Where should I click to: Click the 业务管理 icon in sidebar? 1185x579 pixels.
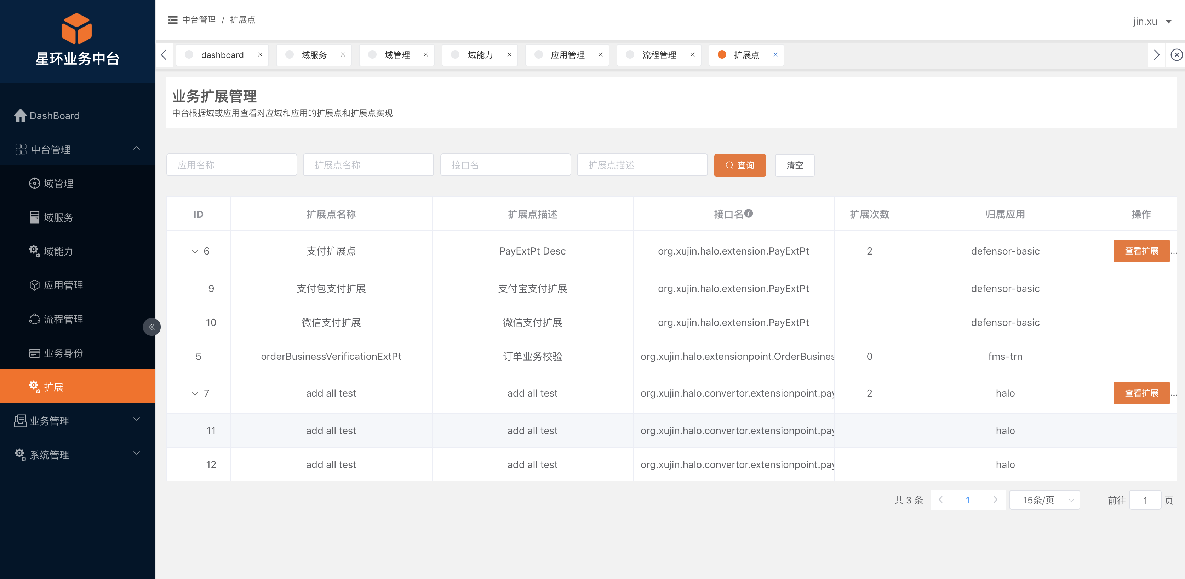tap(20, 421)
